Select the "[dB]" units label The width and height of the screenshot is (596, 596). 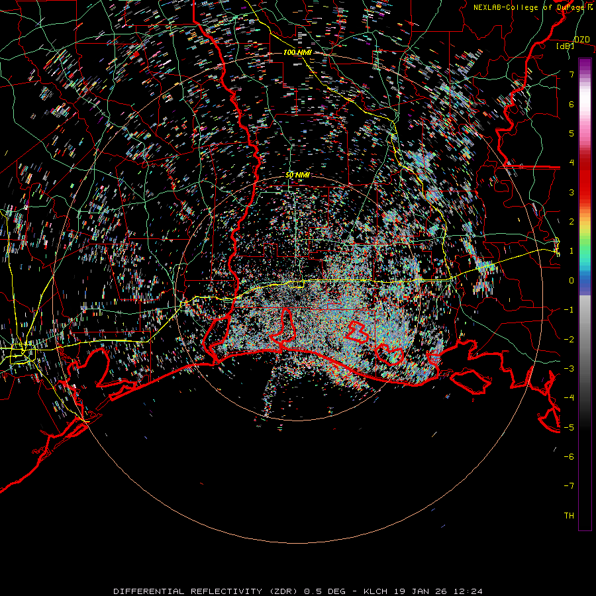(566, 46)
